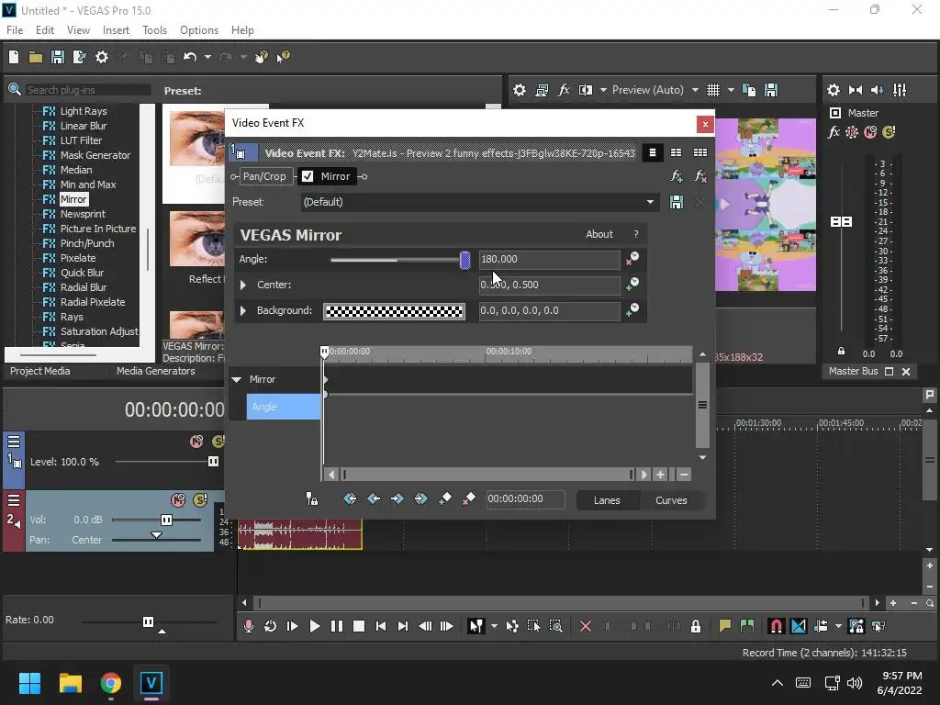Click the Pan/Crop button in the FX chain
Viewport: 940px width, 705px height.
264,176
